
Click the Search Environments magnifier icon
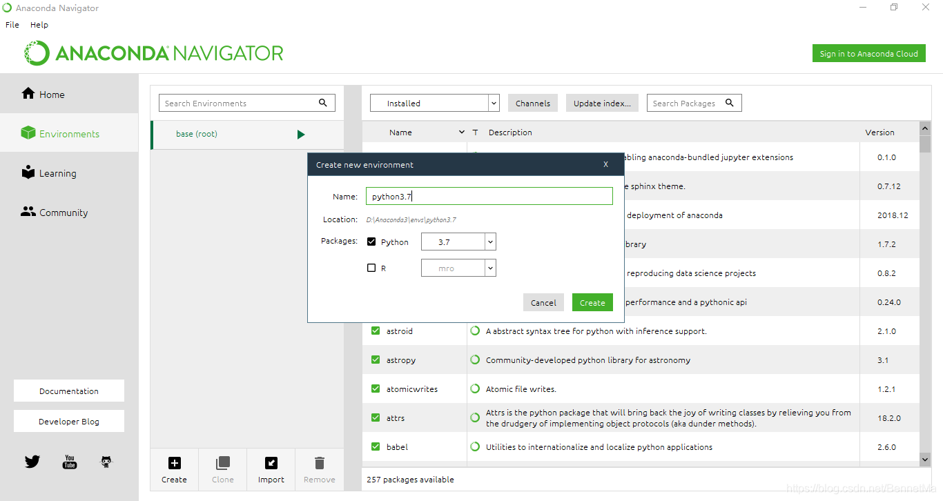click(323, 103)
